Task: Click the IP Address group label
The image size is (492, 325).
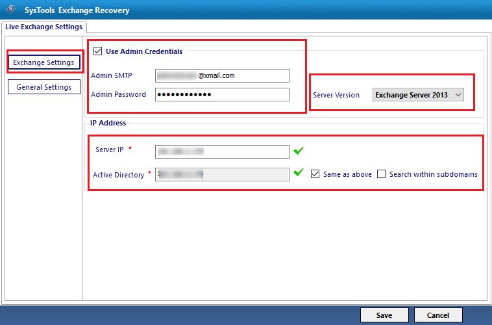Action: click(108, 123)
